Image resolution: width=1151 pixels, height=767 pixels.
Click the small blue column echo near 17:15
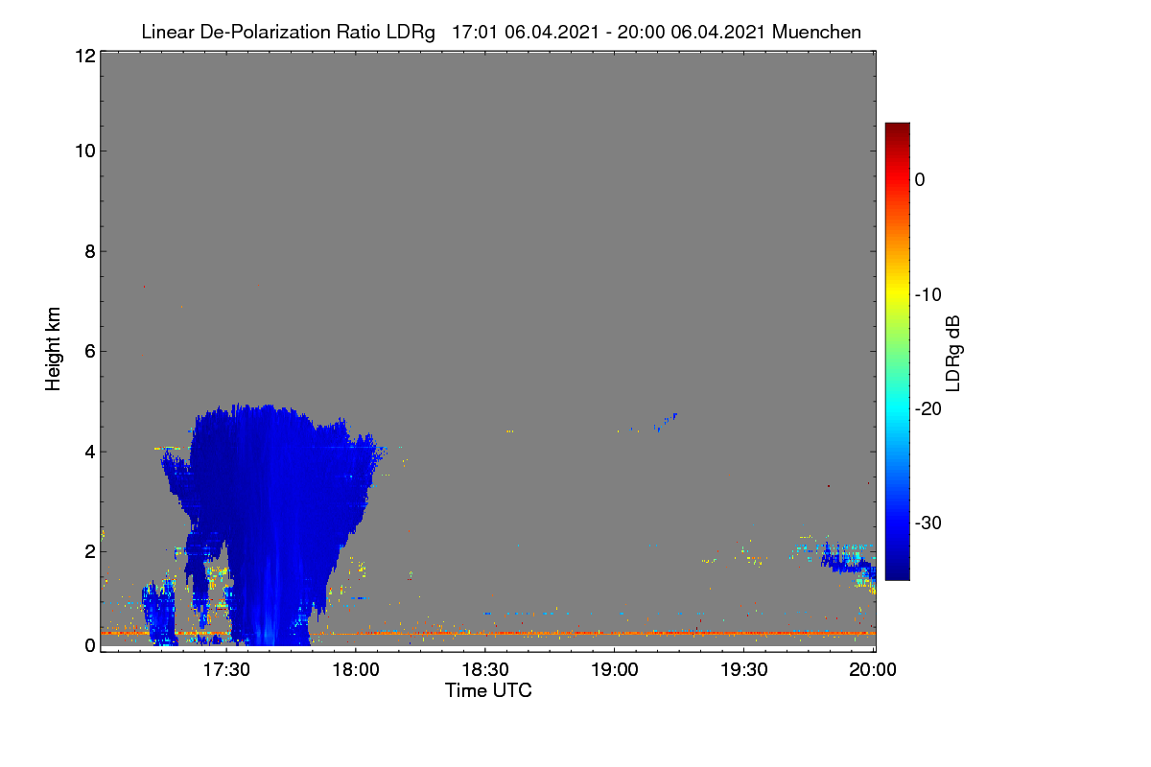click(159, 612)
